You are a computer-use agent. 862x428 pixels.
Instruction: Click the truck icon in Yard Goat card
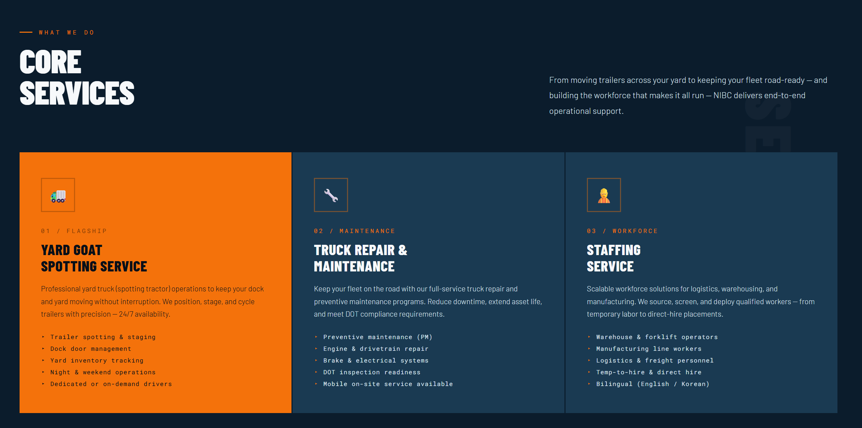click(58, 195)
